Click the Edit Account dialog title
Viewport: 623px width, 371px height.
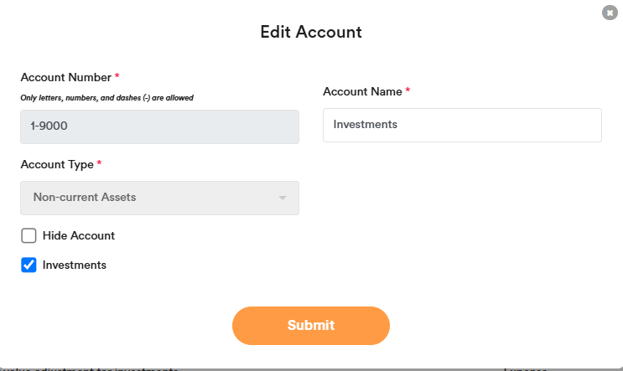311,33
